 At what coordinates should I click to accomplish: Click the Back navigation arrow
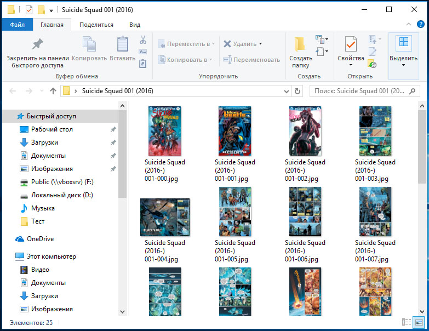[x=13, y=91]
